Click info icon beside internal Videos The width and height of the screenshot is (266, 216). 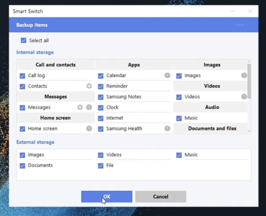(244, 97)
